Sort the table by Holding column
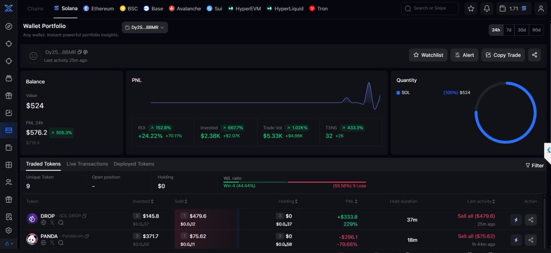Screen dimensions: 551x253 tap(288, 201)
